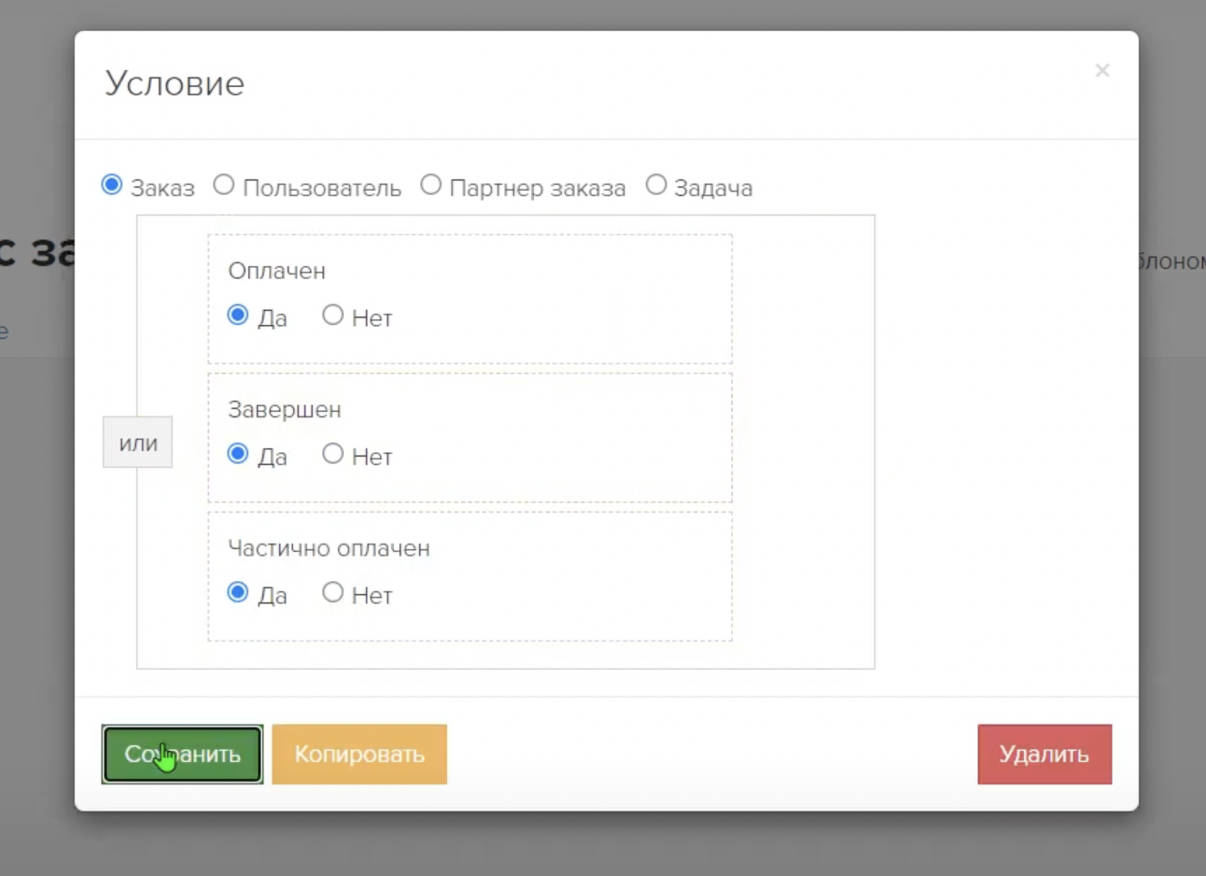Select Нет for Оплачен

[x=333, y=316]
